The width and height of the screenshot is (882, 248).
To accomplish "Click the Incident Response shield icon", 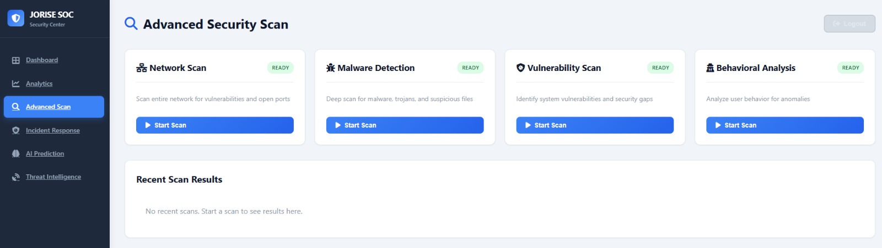I will click(x=16, y=130).
